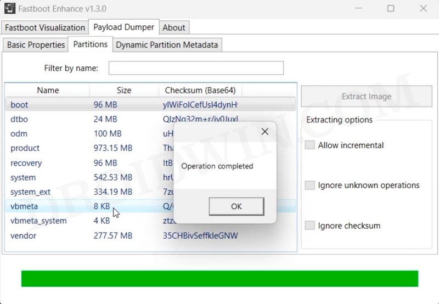Close the Operation completed dialog
This screenshot has height=304, width=439.
[264, 132]
